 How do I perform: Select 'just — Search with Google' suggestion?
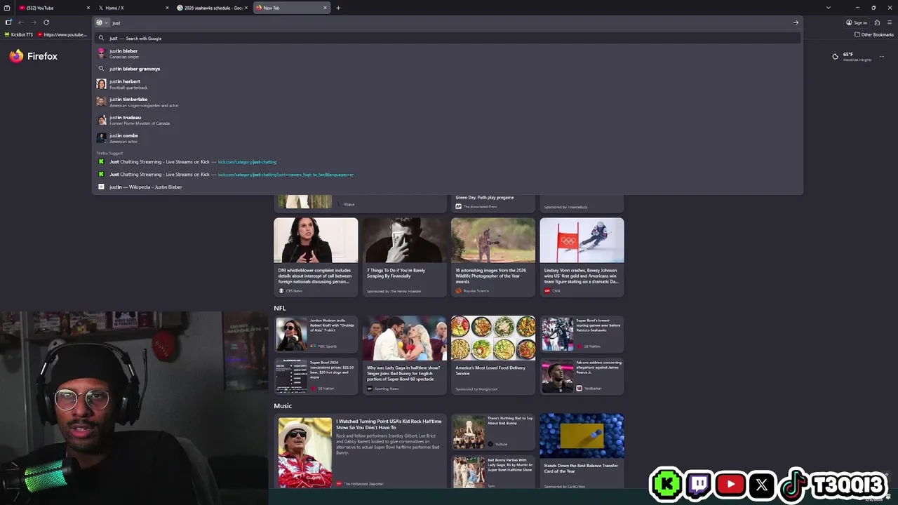click(x=448, y=39)
